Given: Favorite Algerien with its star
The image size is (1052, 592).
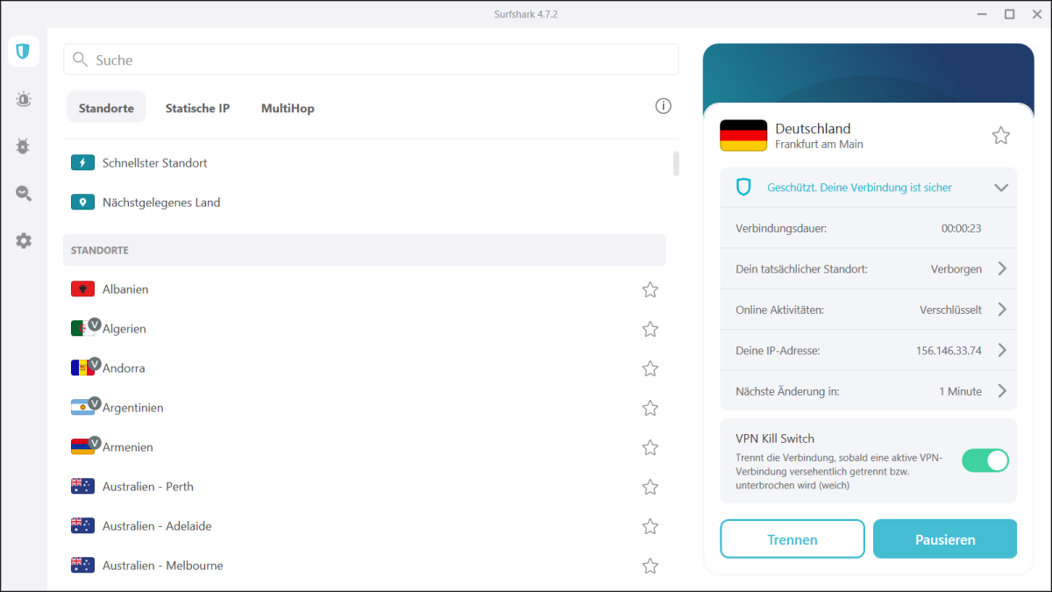Looking at the screenshot, I should [650, 329].
